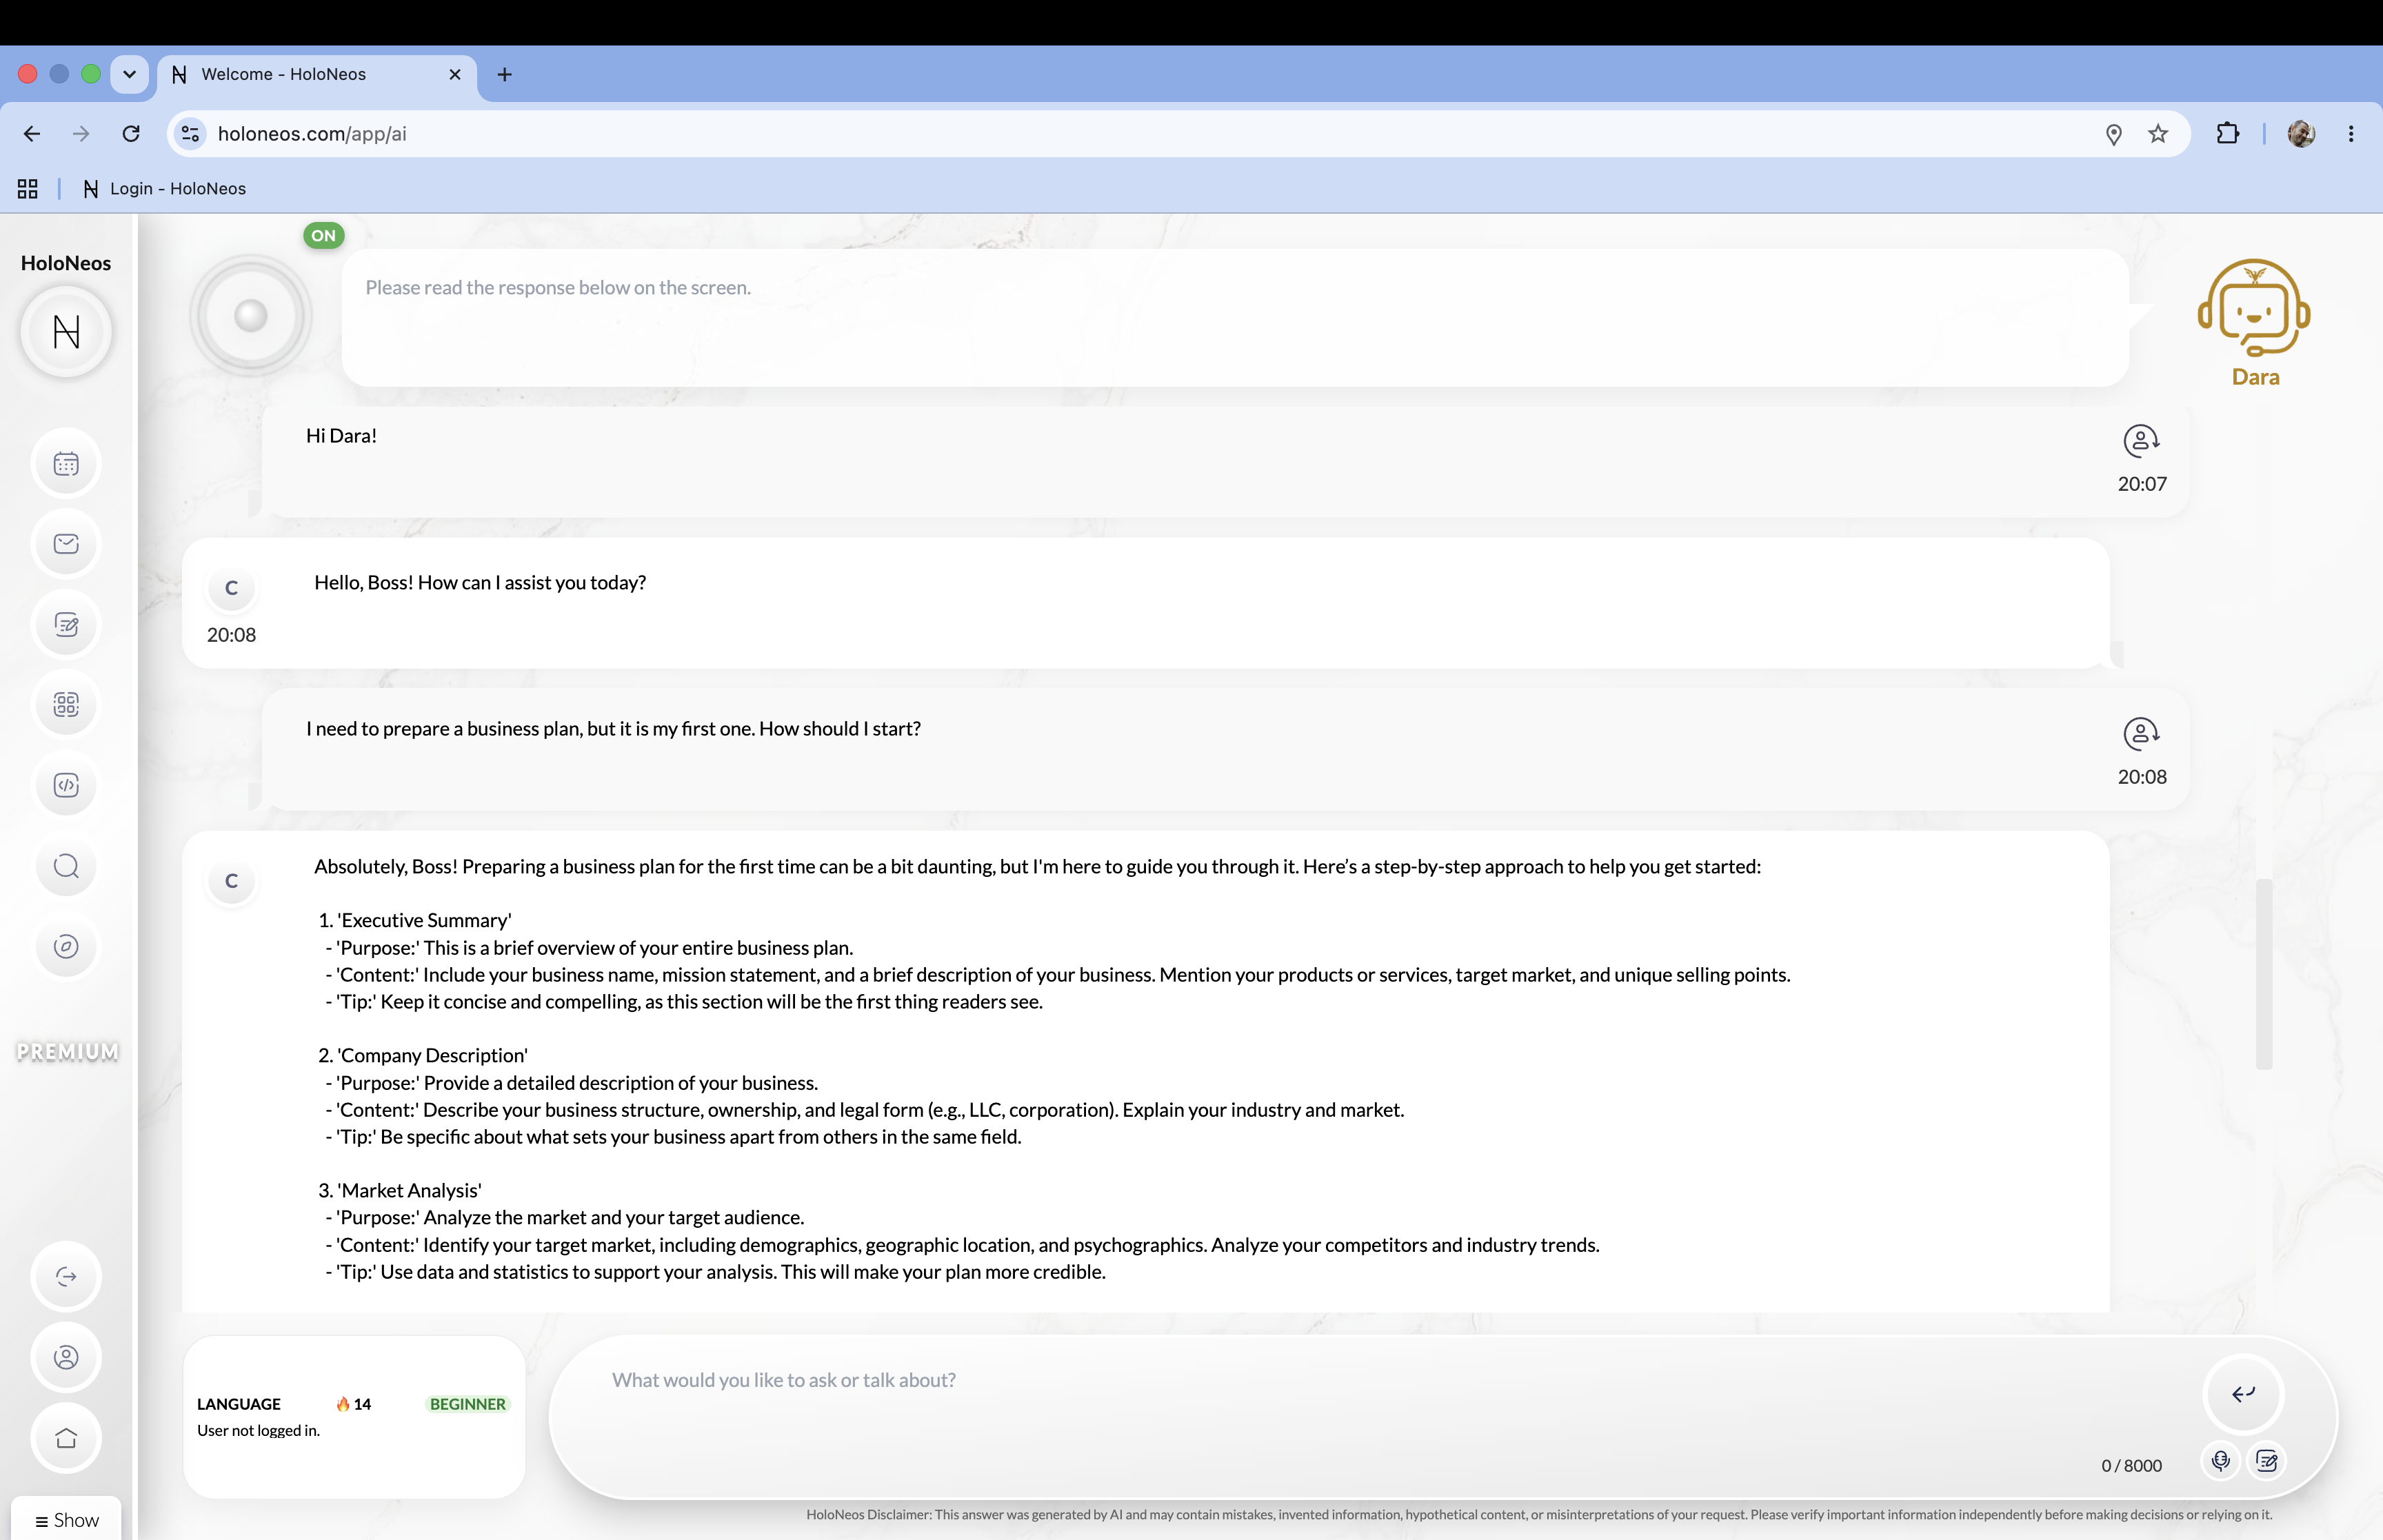The height and width of the screenshot is (1540, 2383).
Task: Open the new tab plus button
Action: pyautogui.click(x=505, y=75)
